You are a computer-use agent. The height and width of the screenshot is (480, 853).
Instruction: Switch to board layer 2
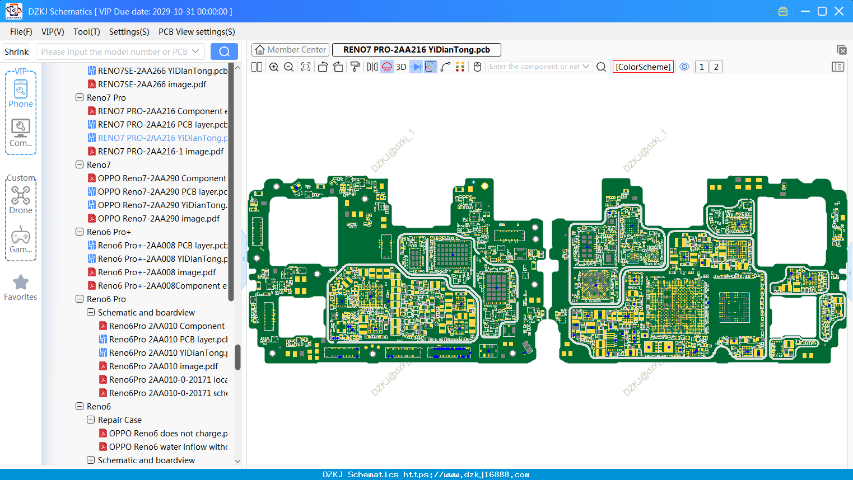pyautogui.click(x=716, y=67)
